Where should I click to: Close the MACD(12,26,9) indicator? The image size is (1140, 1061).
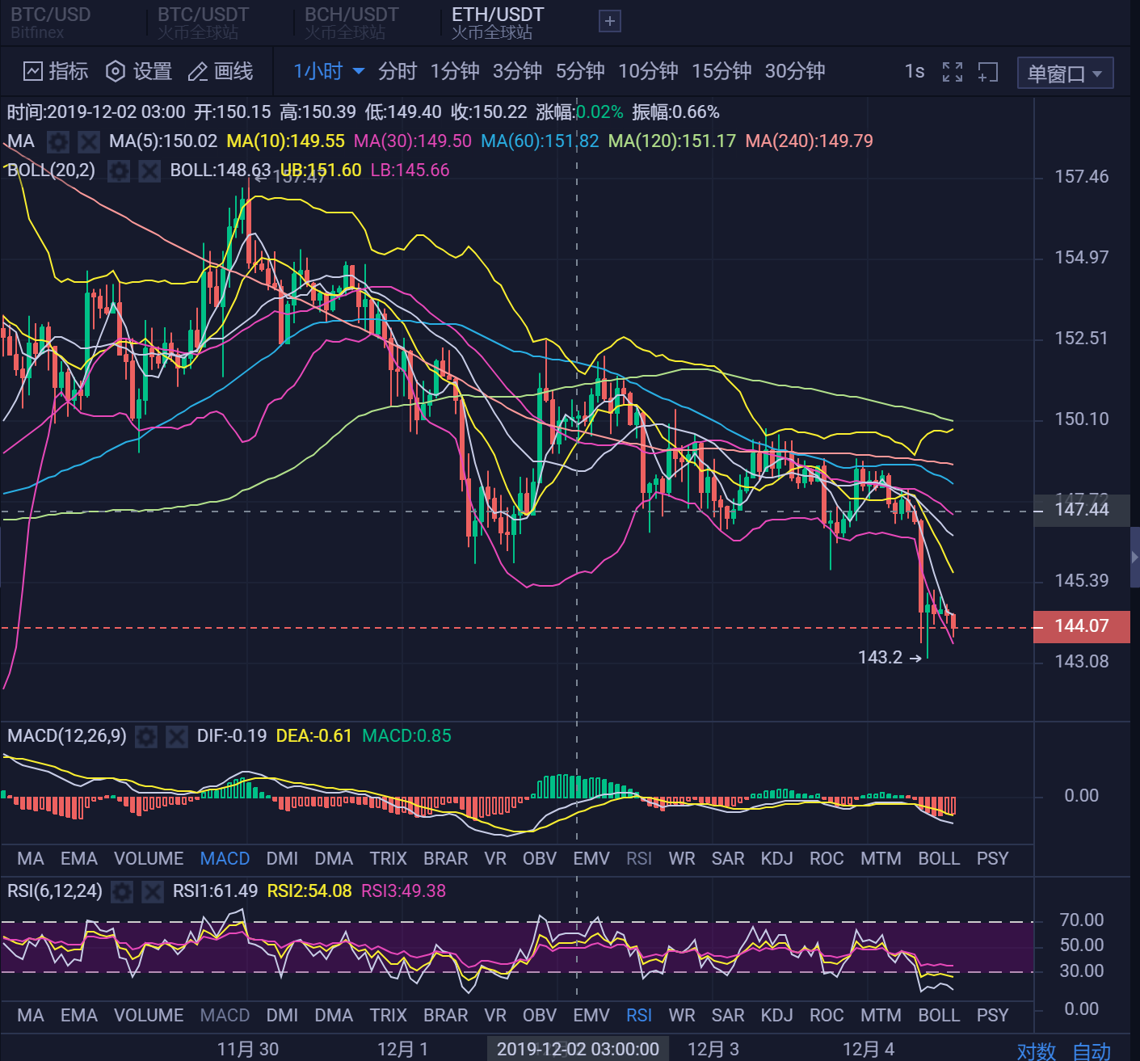pos(177,736)
